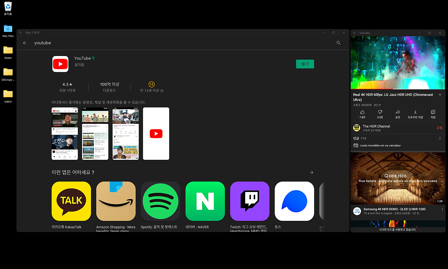The height and width of the screenshot is (269, 448).
Task: Open the KakaoTalk app icon
Action: tap(71, 201)
